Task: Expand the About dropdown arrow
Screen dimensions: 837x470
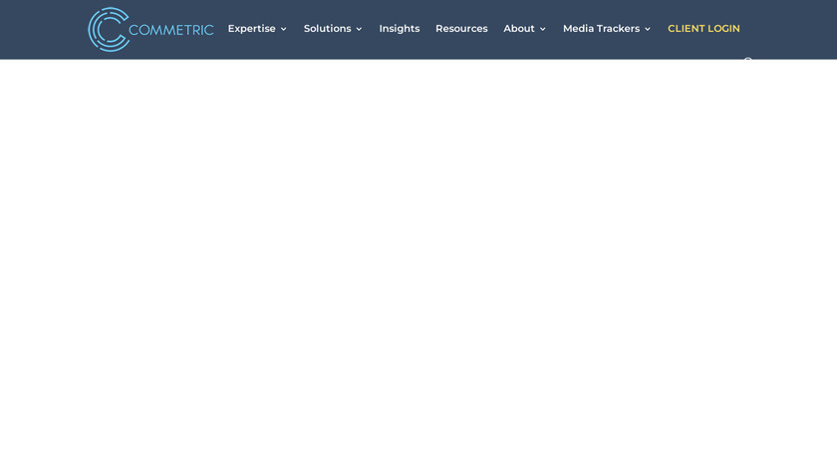Action: pyautogui.click(x=542, y=29)
